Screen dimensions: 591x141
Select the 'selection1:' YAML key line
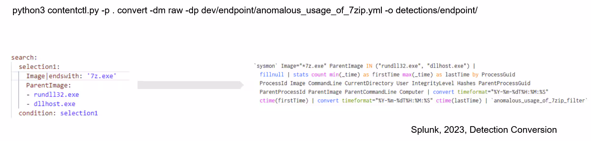[x=39, y=67]
